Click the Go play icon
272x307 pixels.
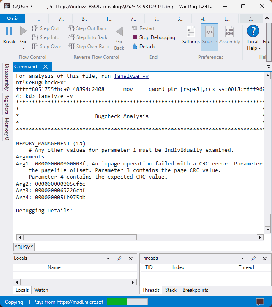click(23, 31)
